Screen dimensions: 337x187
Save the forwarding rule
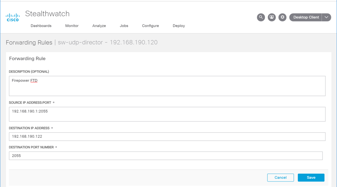[x=311, y=178]
